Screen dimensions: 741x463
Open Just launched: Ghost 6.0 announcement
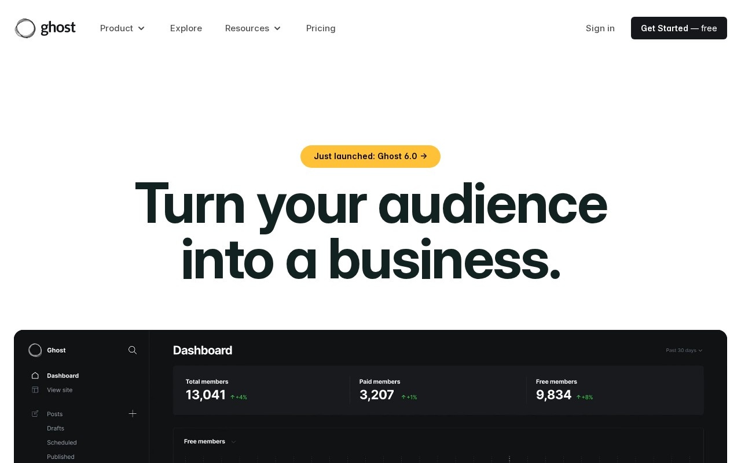[x=370, y=156]
